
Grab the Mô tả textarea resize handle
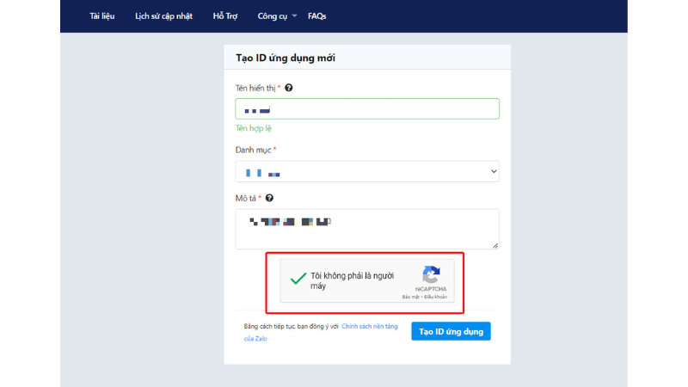(x=495, y=246)
